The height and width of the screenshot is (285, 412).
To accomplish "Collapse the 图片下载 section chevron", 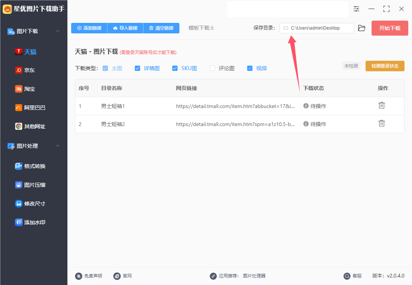I will (58, 31).
